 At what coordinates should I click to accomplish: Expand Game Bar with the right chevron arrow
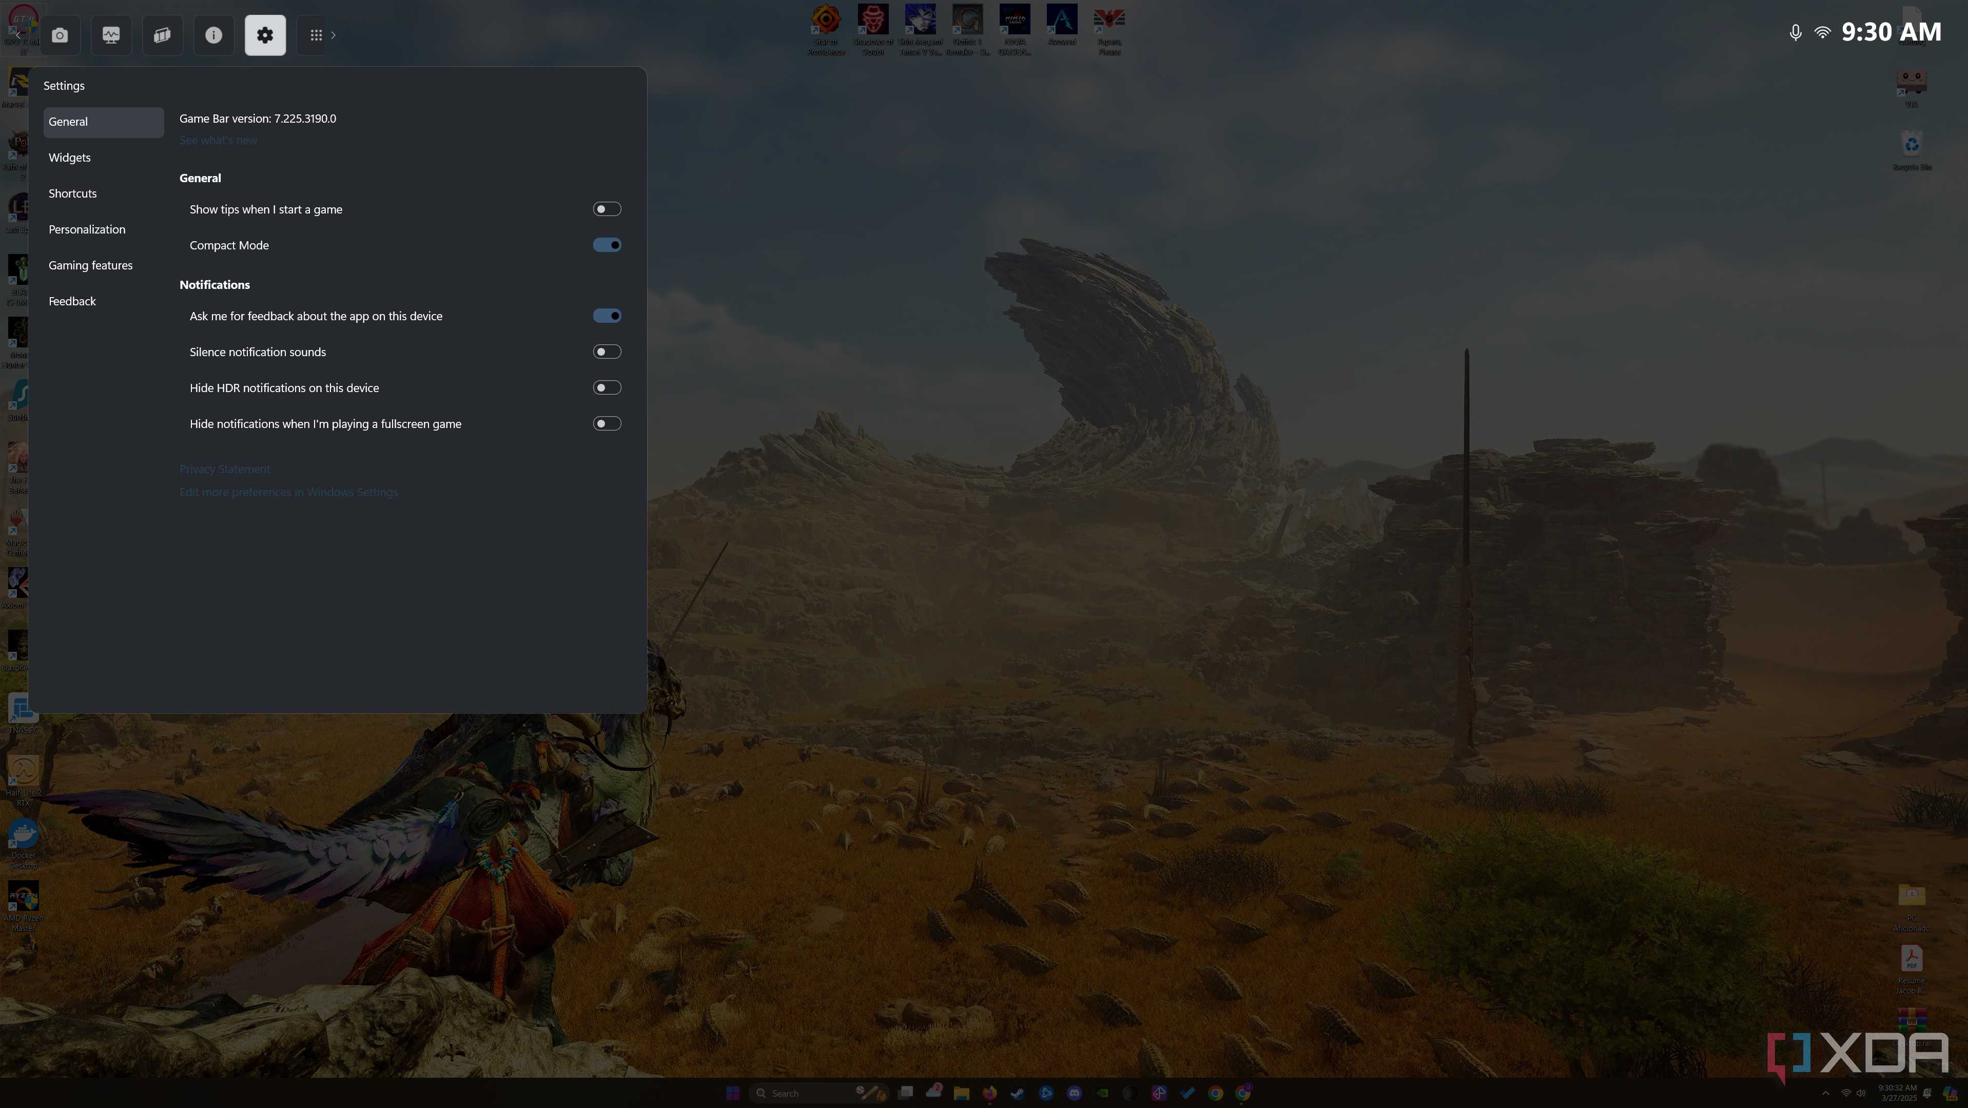pyautogui.click(x=333, y=35)
